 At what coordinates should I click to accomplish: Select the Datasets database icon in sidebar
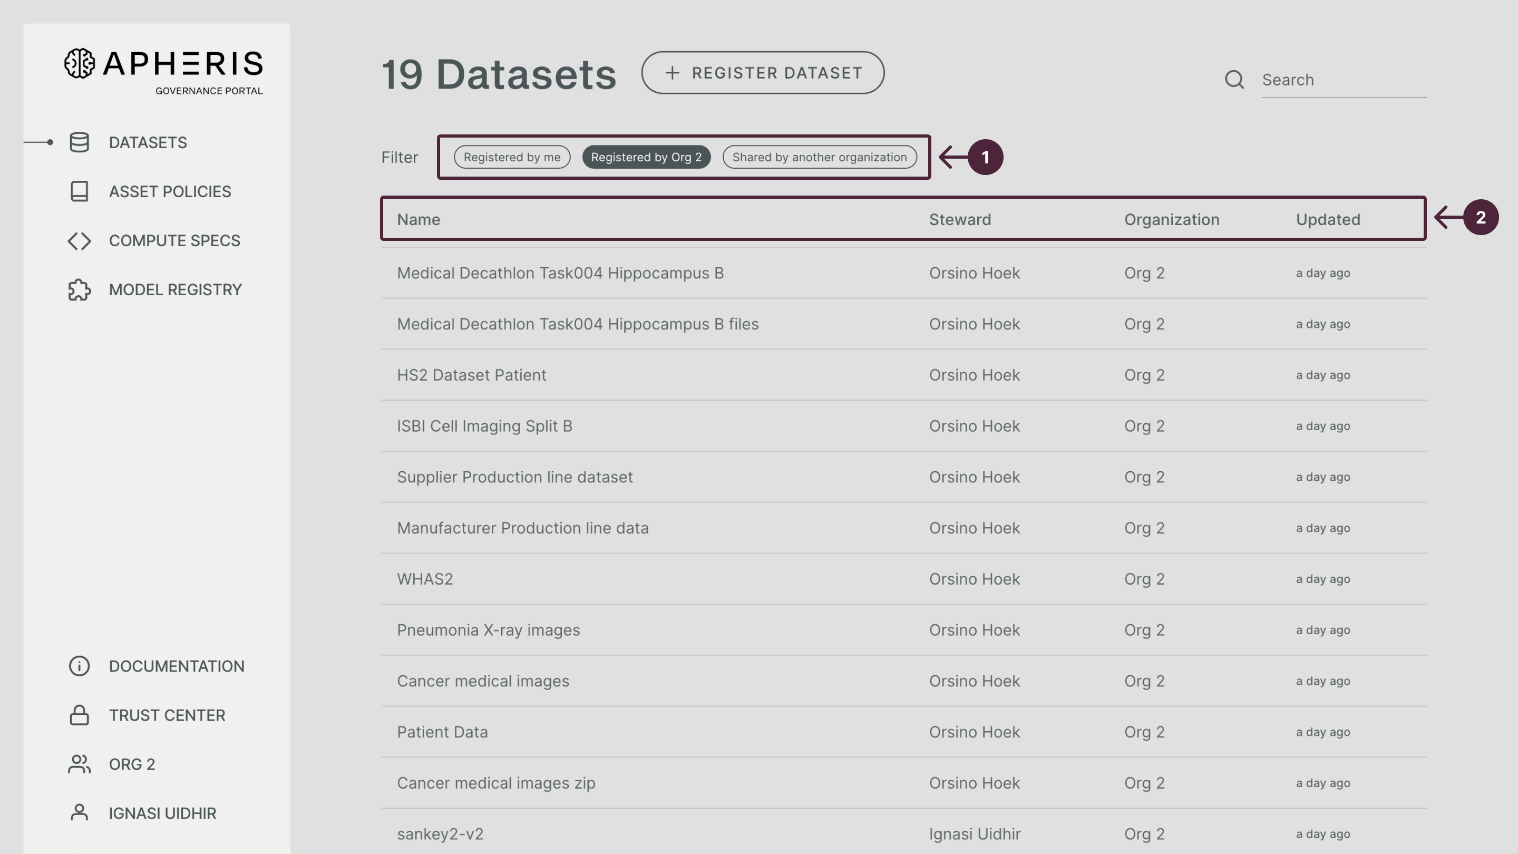pyautogui.click(x=79, y=142)
